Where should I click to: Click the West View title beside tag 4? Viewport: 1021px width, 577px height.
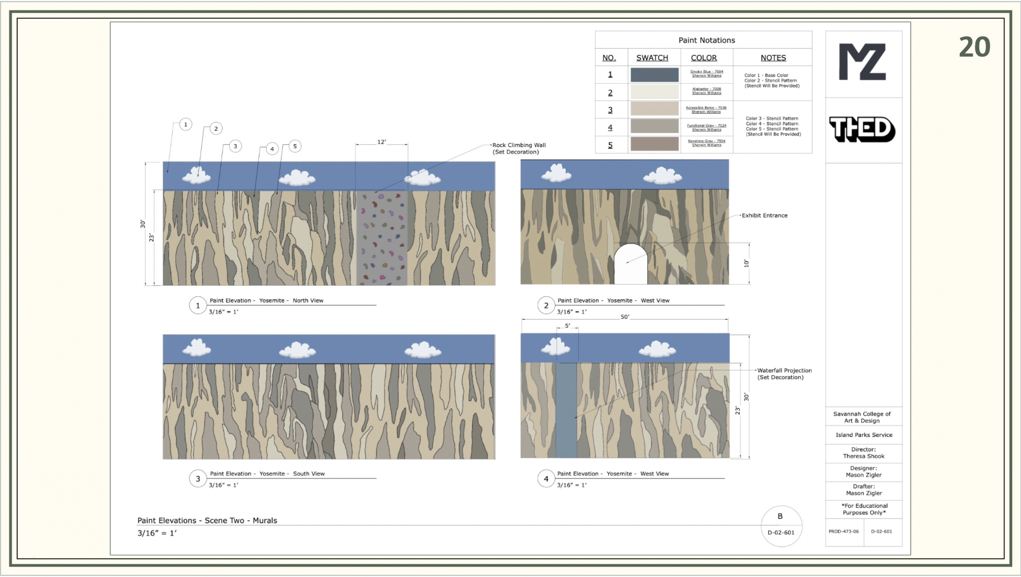click(613, 473)
